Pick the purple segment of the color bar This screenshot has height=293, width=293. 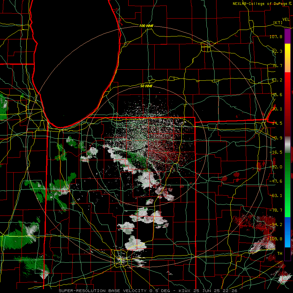click(287, 36)
